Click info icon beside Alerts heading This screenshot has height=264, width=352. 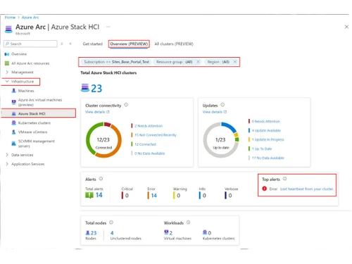[x=101, y=179]
